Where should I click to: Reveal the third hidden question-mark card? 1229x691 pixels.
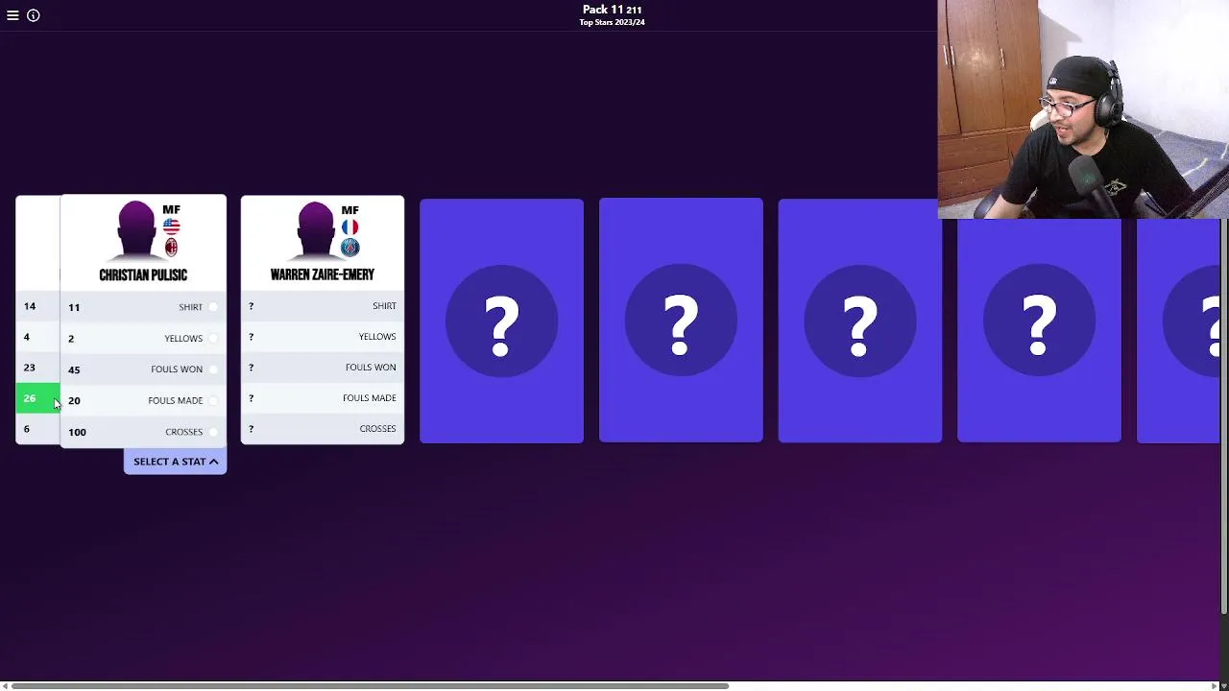click(x=860, y=321)
